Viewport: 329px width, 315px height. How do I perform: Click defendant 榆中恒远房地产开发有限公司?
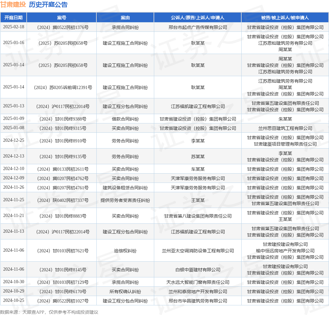coord(285,251)
